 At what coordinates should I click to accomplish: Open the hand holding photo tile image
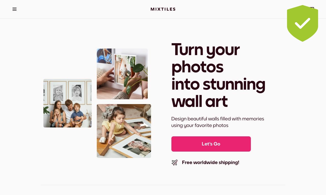point(122,74)
